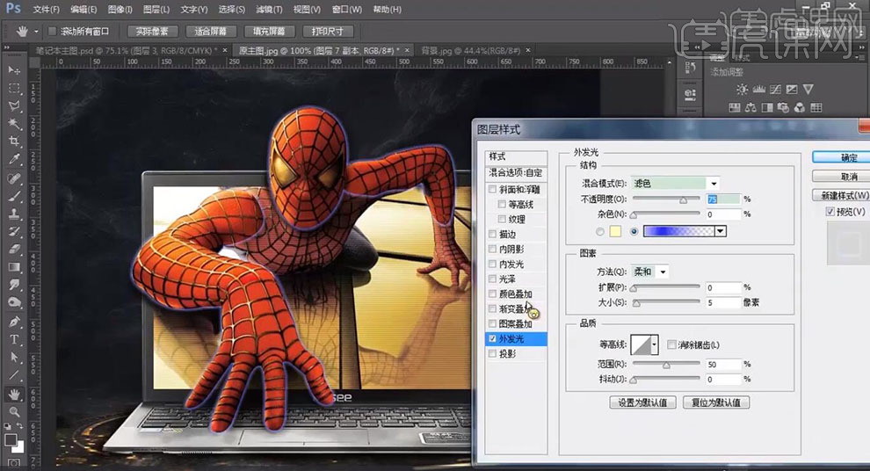
Task: Select the solid color radio button
Action: click(x=600, y=231)
